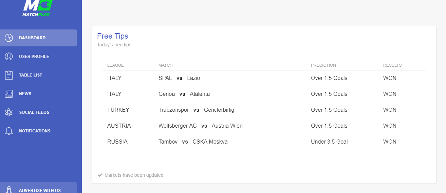Go to User Profile page
Screen dimensions: 446x193
click(x=34, y=57)
